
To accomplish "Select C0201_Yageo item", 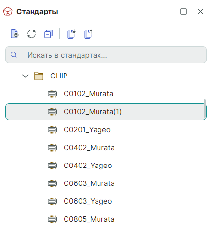I will pos(87,130).
